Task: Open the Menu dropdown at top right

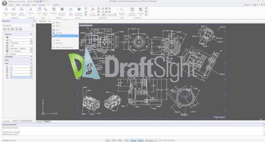Action: (x=247, y=5)
